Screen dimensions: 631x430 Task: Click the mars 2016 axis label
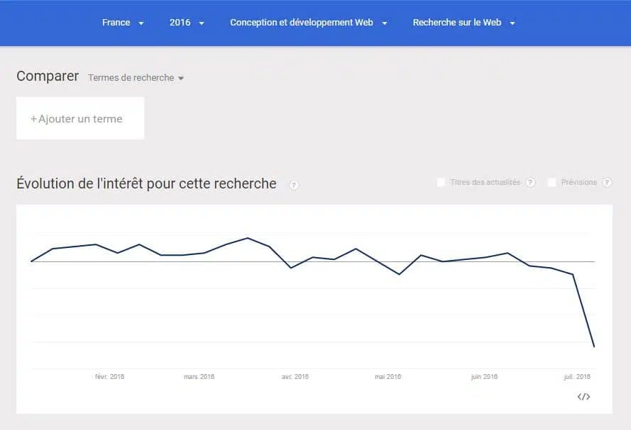pyautogui.click(x=199, y=377)
